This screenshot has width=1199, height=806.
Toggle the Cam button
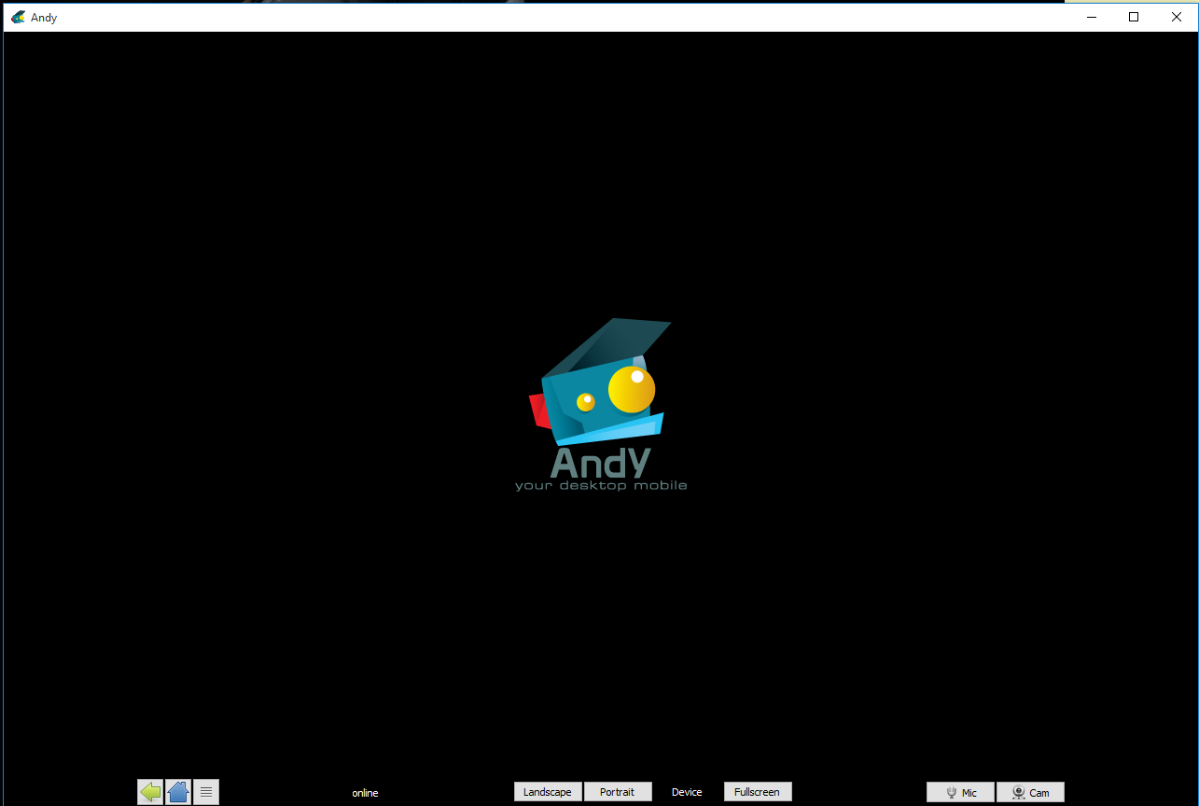point(1030,792)
